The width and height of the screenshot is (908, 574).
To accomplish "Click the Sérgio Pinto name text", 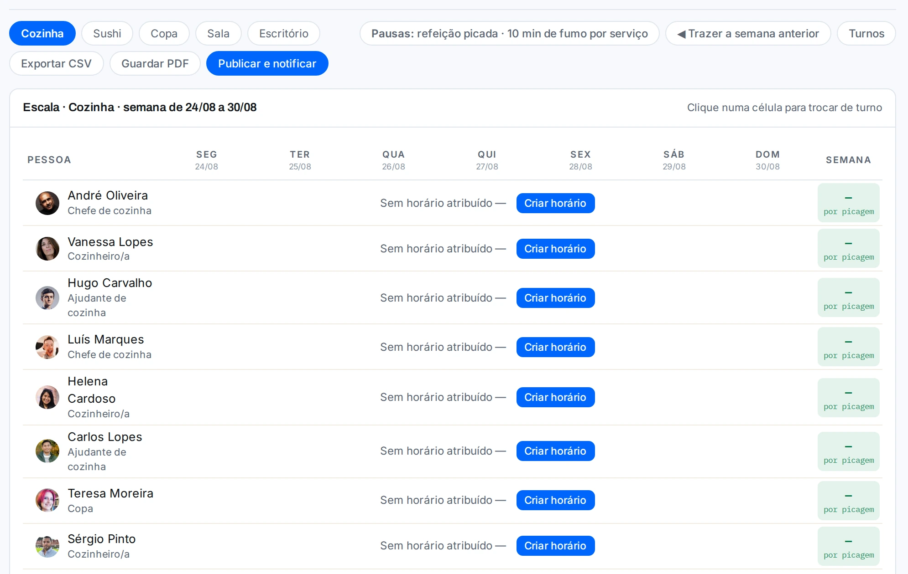I will [x=102, y=539].
